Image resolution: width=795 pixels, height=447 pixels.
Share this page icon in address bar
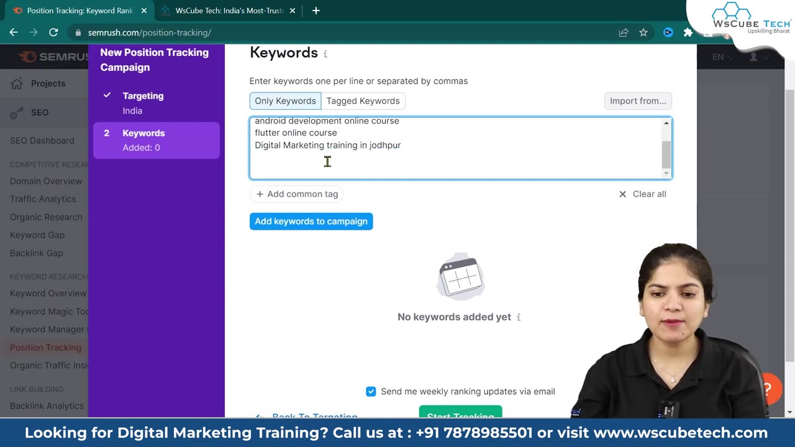pyautogui.click(x=624, y=32)
